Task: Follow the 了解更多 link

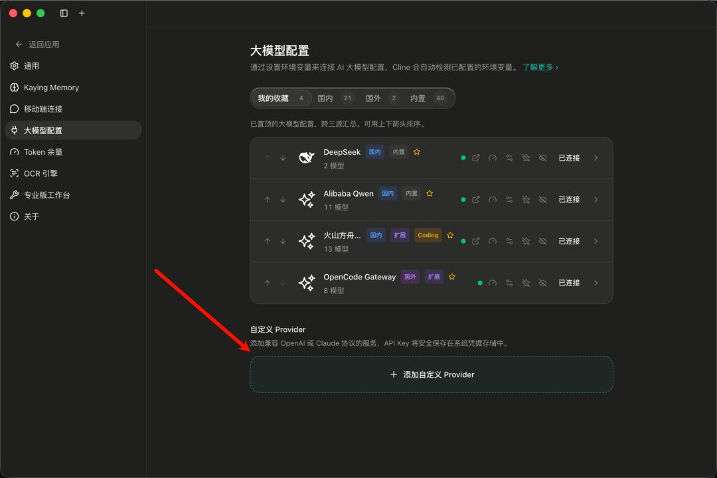Action: (540, 67)
